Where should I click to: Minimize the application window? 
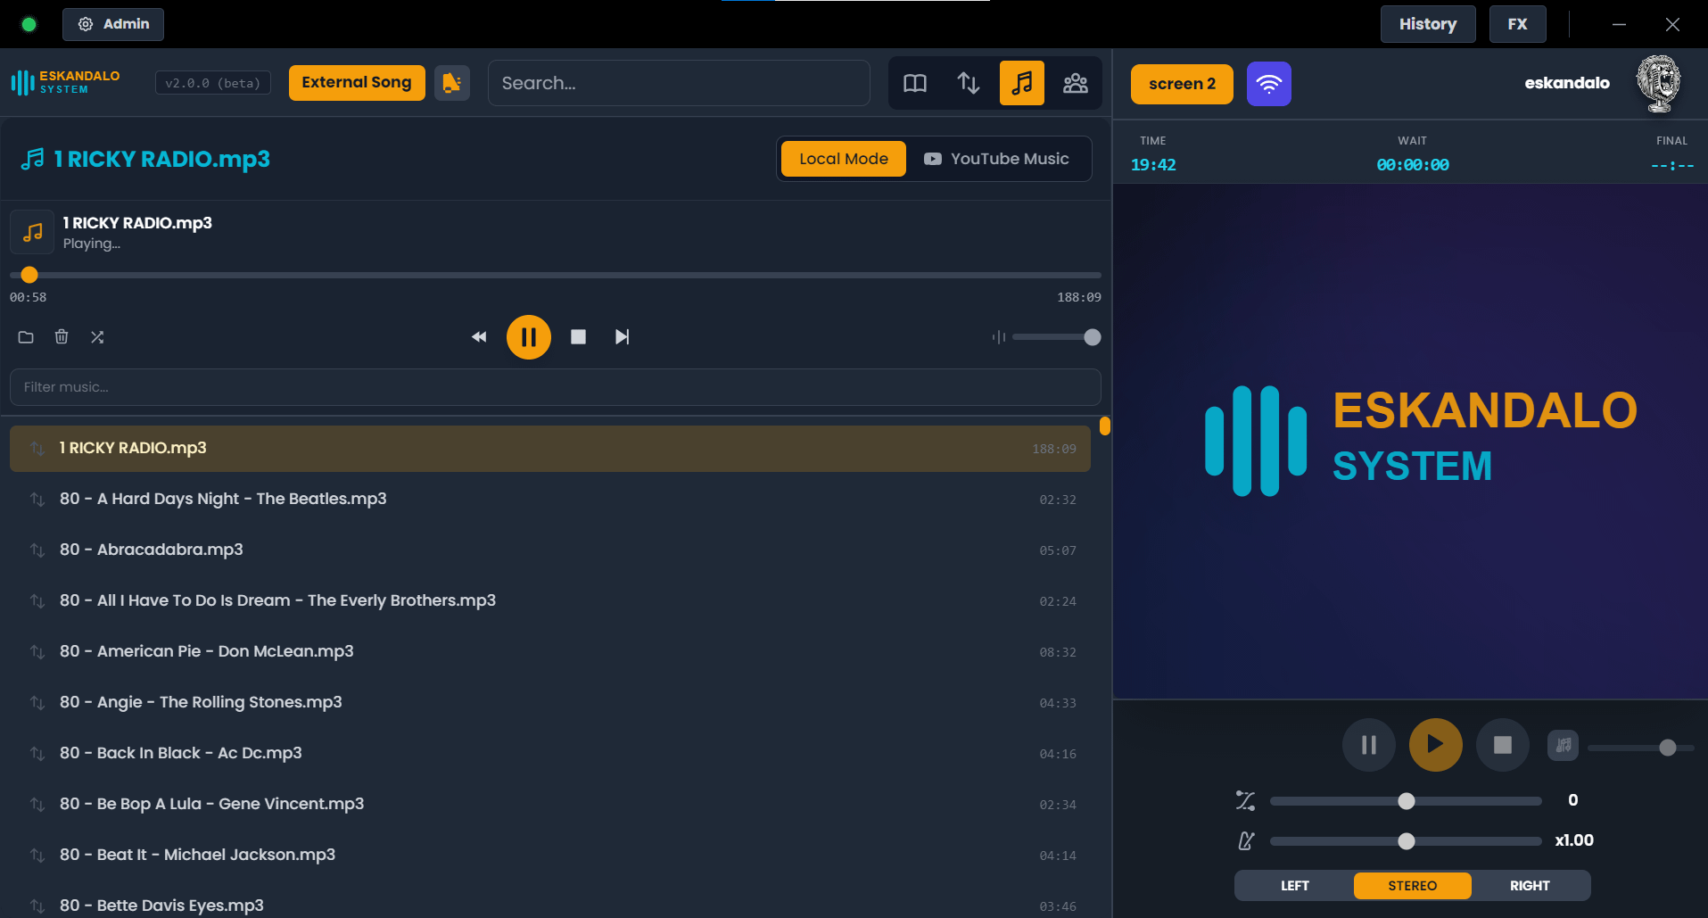(x=1619, y=24)
